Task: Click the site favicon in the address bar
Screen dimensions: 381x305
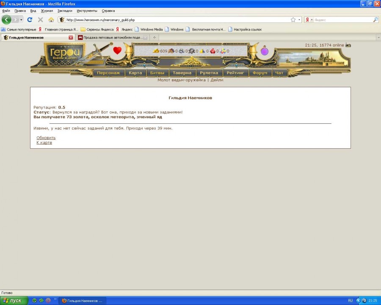Action: [x=62, y=20]
